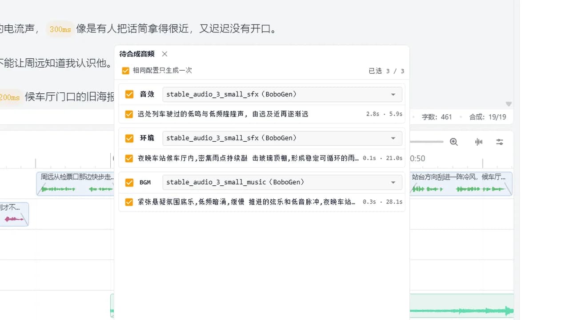The image size is (569, 320).
Task: Click the 紧张悬疑氛围底乐 description text
Action: pos(247,202)
